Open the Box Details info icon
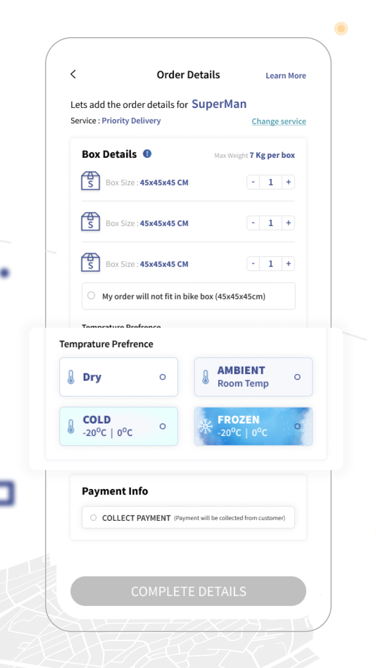Viewport: 376px width, 668px height. (147, 154)
